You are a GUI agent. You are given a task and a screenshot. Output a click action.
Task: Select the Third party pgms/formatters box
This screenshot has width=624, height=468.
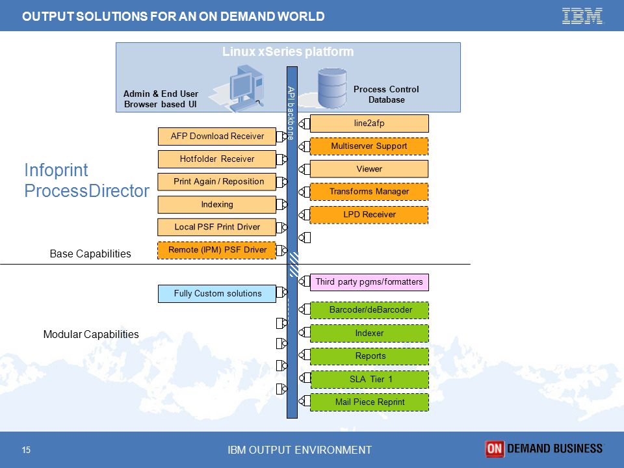[369, 282]
